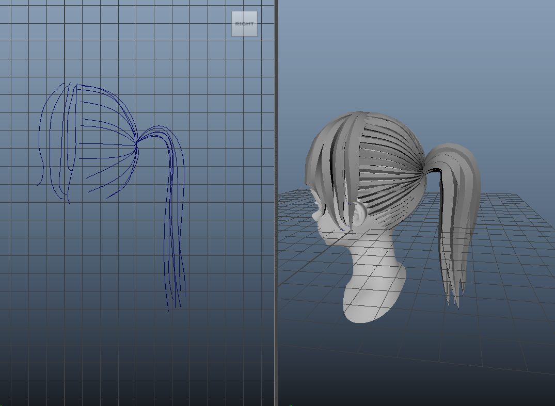Click the character's ear in perspective view
This screenshot has height=406, width=555.
360,214
